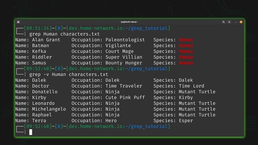Click 'Mutant Turtle' on Raphael row
Screen dimensions: 258x145
[197, 115]
